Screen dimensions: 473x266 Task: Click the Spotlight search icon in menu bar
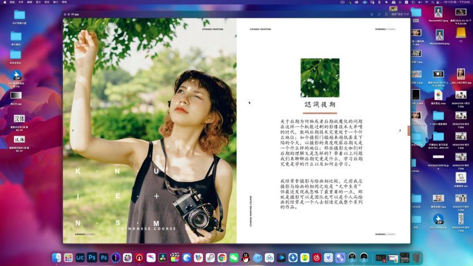(x=432, y=2)
